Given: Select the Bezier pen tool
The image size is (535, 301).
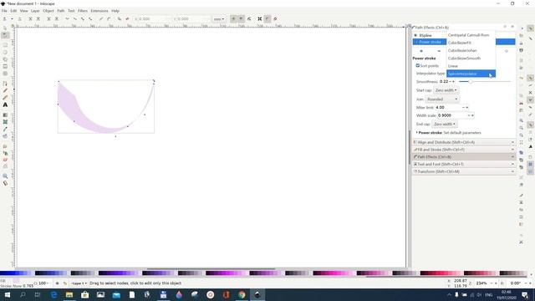Looking at the screenshot, I should 5,84.
